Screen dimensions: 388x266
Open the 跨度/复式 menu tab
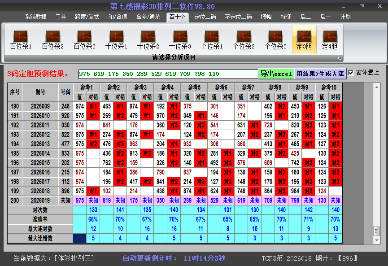click(87, 17)
